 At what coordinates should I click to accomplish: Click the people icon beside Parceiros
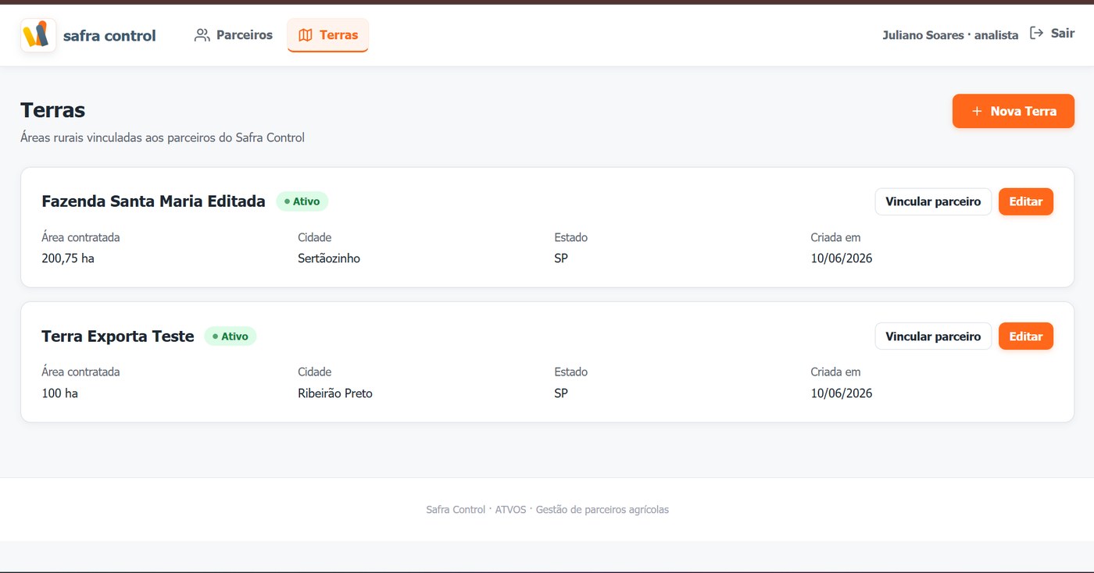point(202,35)
